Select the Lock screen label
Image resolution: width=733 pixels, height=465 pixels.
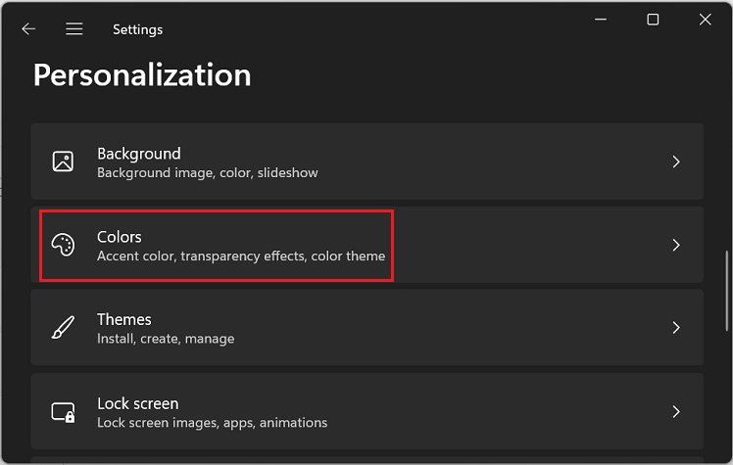[x=138, y=403]
